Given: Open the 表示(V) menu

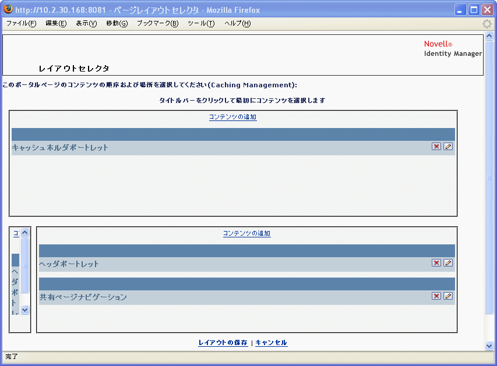Looking at the screenshot, I should tap(86, 23).
